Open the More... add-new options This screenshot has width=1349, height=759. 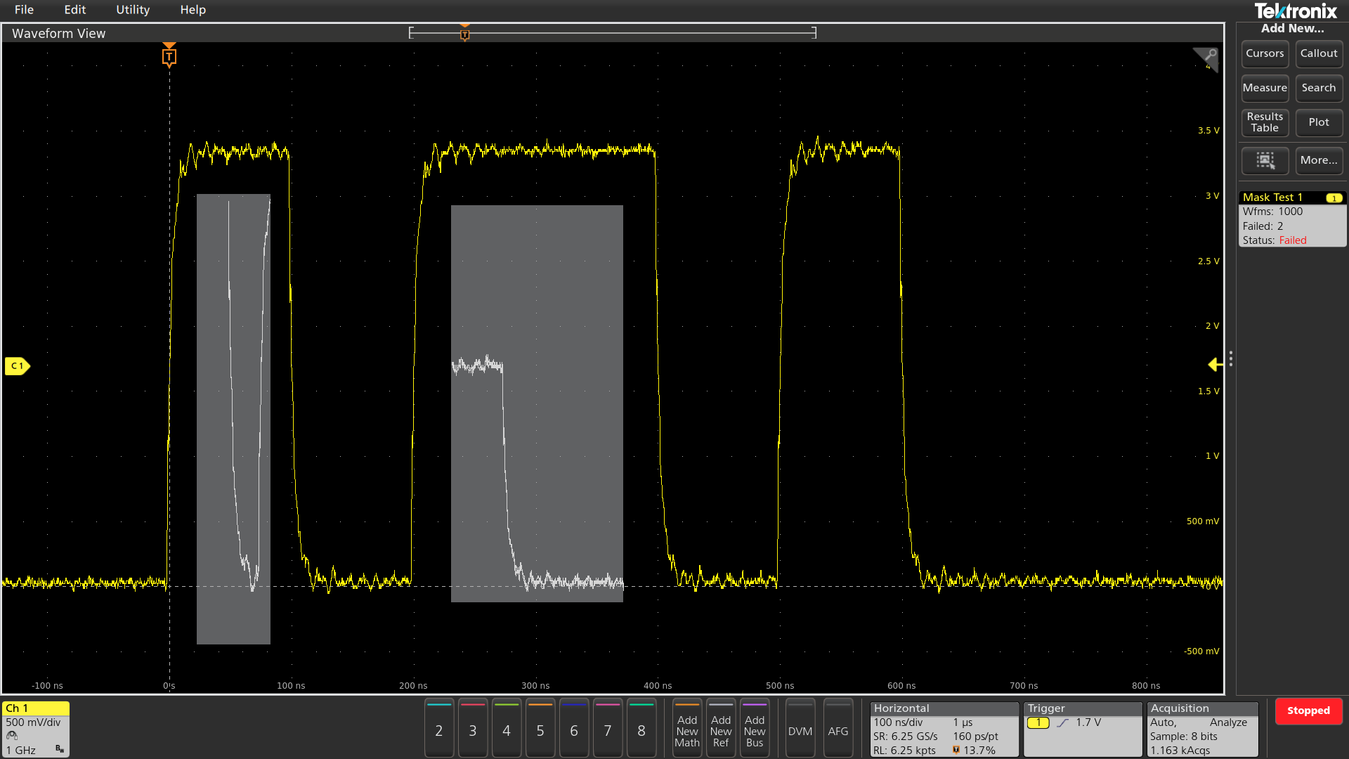1318,160
